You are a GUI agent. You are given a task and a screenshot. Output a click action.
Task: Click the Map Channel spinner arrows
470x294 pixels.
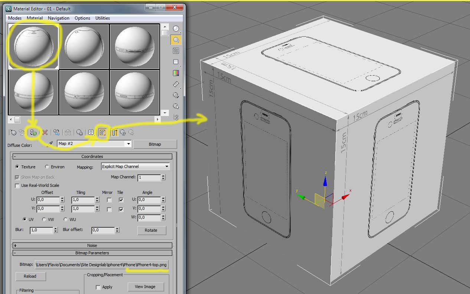click(163, 178)
